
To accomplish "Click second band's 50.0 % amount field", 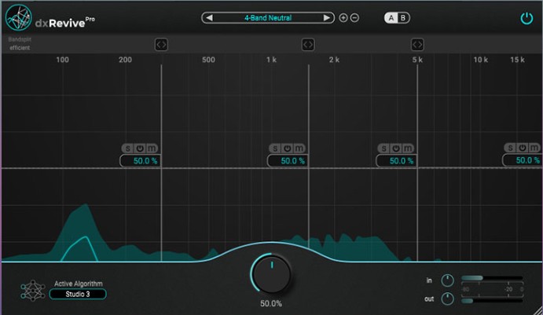I will (x=288, y=160).
